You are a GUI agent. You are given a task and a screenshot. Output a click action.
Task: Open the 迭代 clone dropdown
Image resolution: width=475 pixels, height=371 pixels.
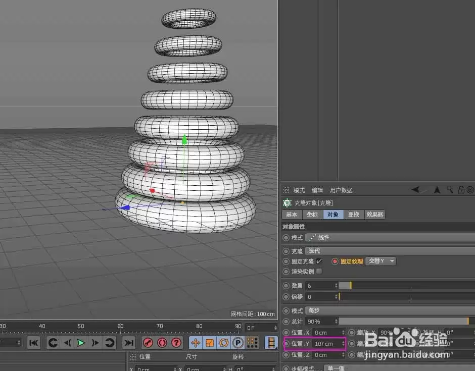point(314,250)
